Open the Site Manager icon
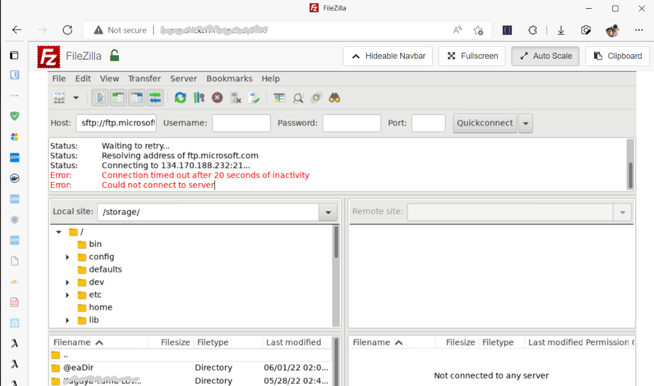Viewport: 654px width, 386px height. [60, 98]
